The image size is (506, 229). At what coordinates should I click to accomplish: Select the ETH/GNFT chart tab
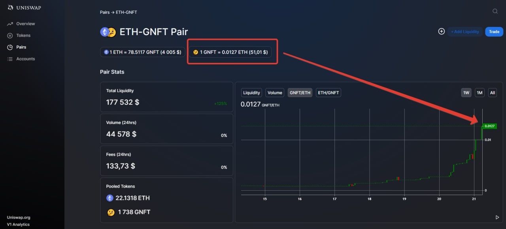click(328, 93)
